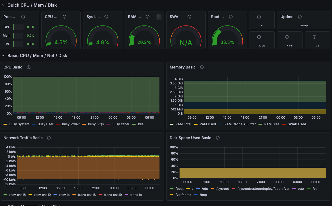332x206 pixels.
Task: Click the Sys Load panel info icon
Action: (106, 17)
